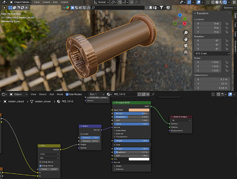Toggle the lock beside Location X
This screenshot has width=237, height=179.
pos(226,23)
